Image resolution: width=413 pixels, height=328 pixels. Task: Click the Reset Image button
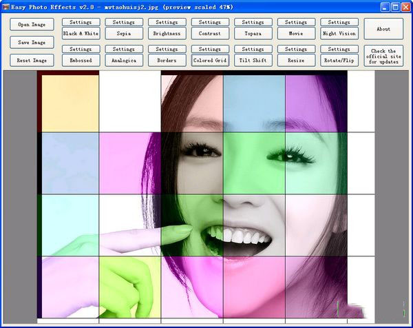32,61
